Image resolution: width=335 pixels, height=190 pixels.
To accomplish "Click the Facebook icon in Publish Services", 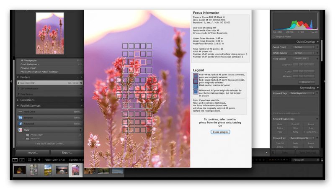I will point(20,123).
